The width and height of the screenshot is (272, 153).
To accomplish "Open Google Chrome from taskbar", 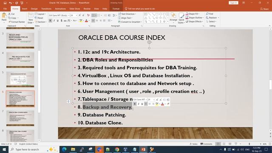I will pyautogui.click(x=117, y=149).
